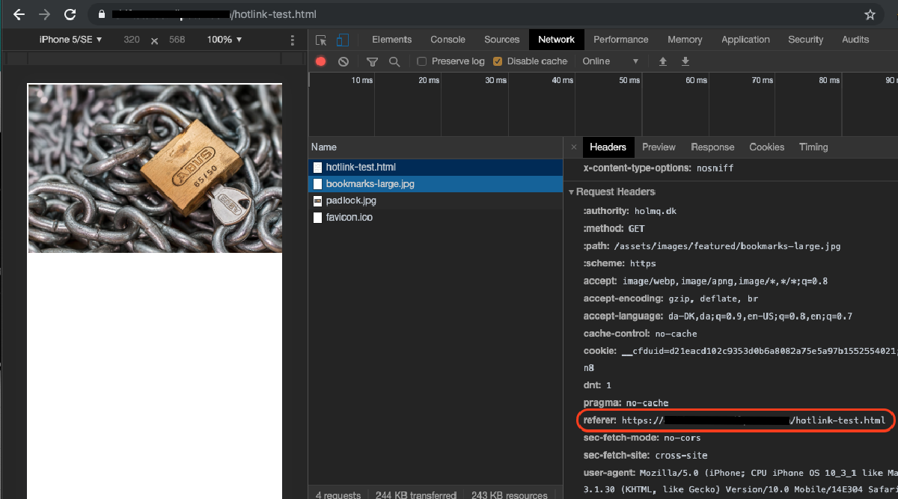Viewport: 898px width, 499px height.
Task: Open the network filter bar
Action: (372, 61)
